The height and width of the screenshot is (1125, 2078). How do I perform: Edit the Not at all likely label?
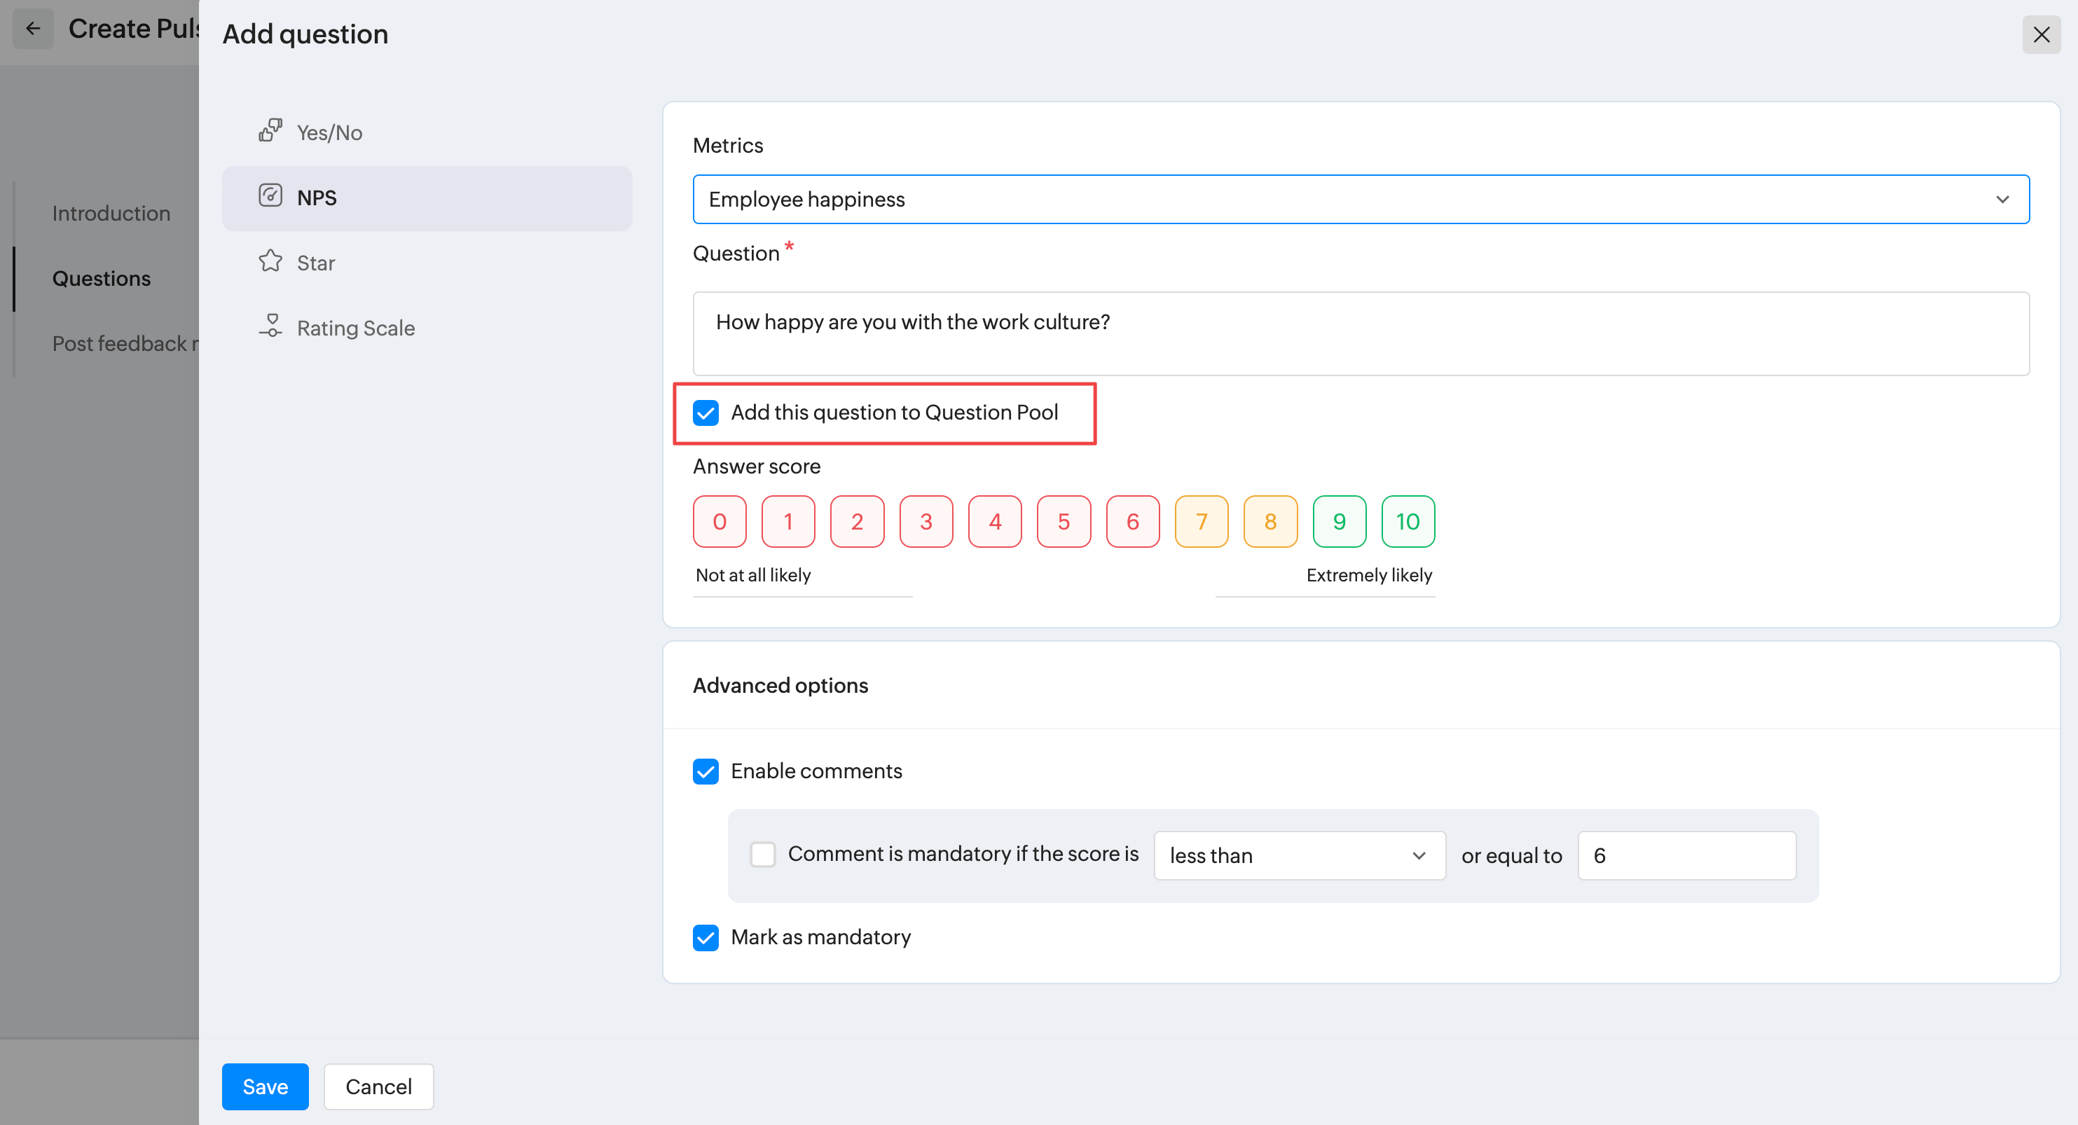[803, 576]
